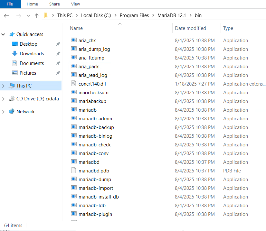Switch to the View ribbon tab
This screenshot has height=231, width=266.
coord(75,4)
